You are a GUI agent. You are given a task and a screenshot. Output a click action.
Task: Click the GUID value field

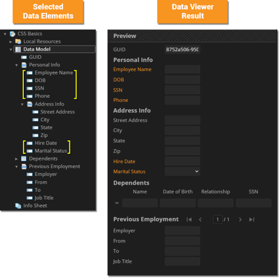(182, 49)
